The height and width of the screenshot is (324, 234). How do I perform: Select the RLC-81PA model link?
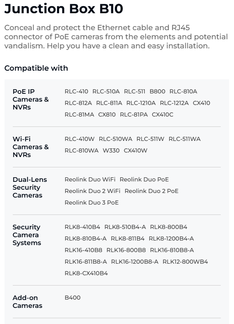click(x=134, y=114)
